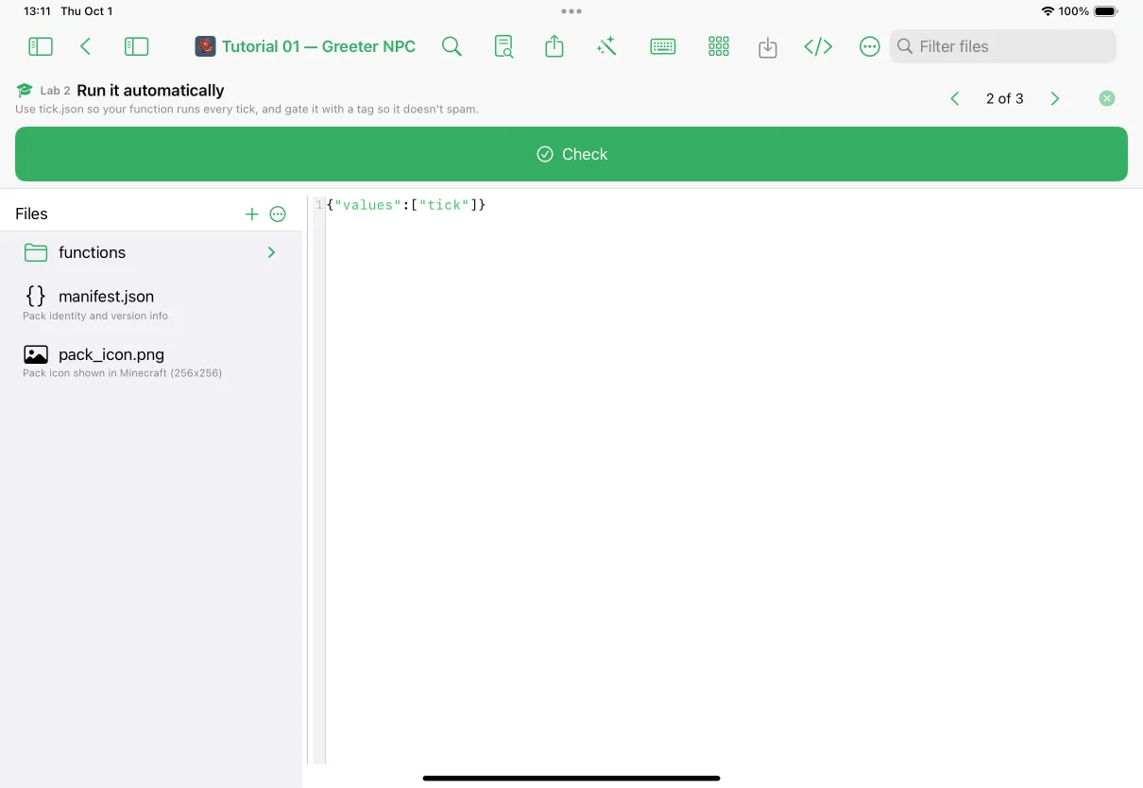
Task: Tap the download into tray icon
Action: (x=768, y=47)
